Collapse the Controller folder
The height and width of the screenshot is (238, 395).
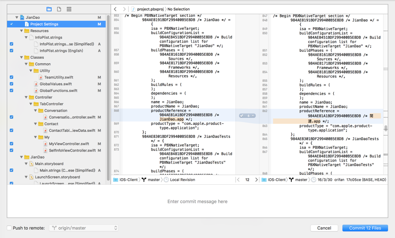click(x=26, y=97)
